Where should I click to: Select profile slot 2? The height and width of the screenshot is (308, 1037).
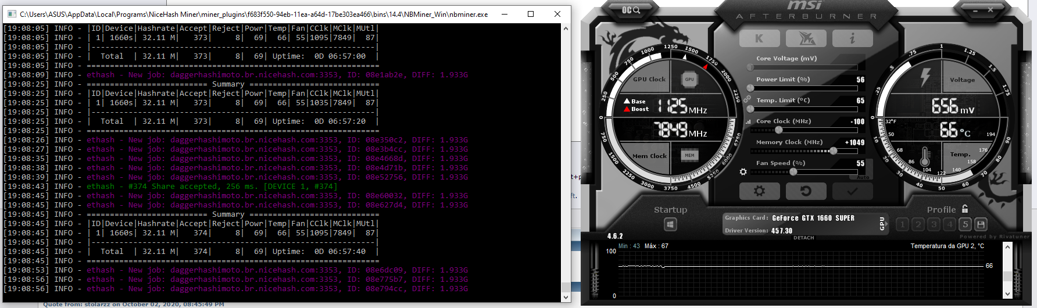coord(918,224)
